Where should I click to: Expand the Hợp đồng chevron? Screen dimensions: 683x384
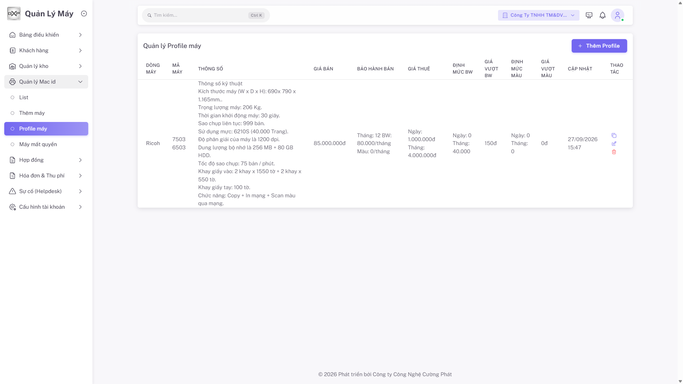(x=80, y=160)
